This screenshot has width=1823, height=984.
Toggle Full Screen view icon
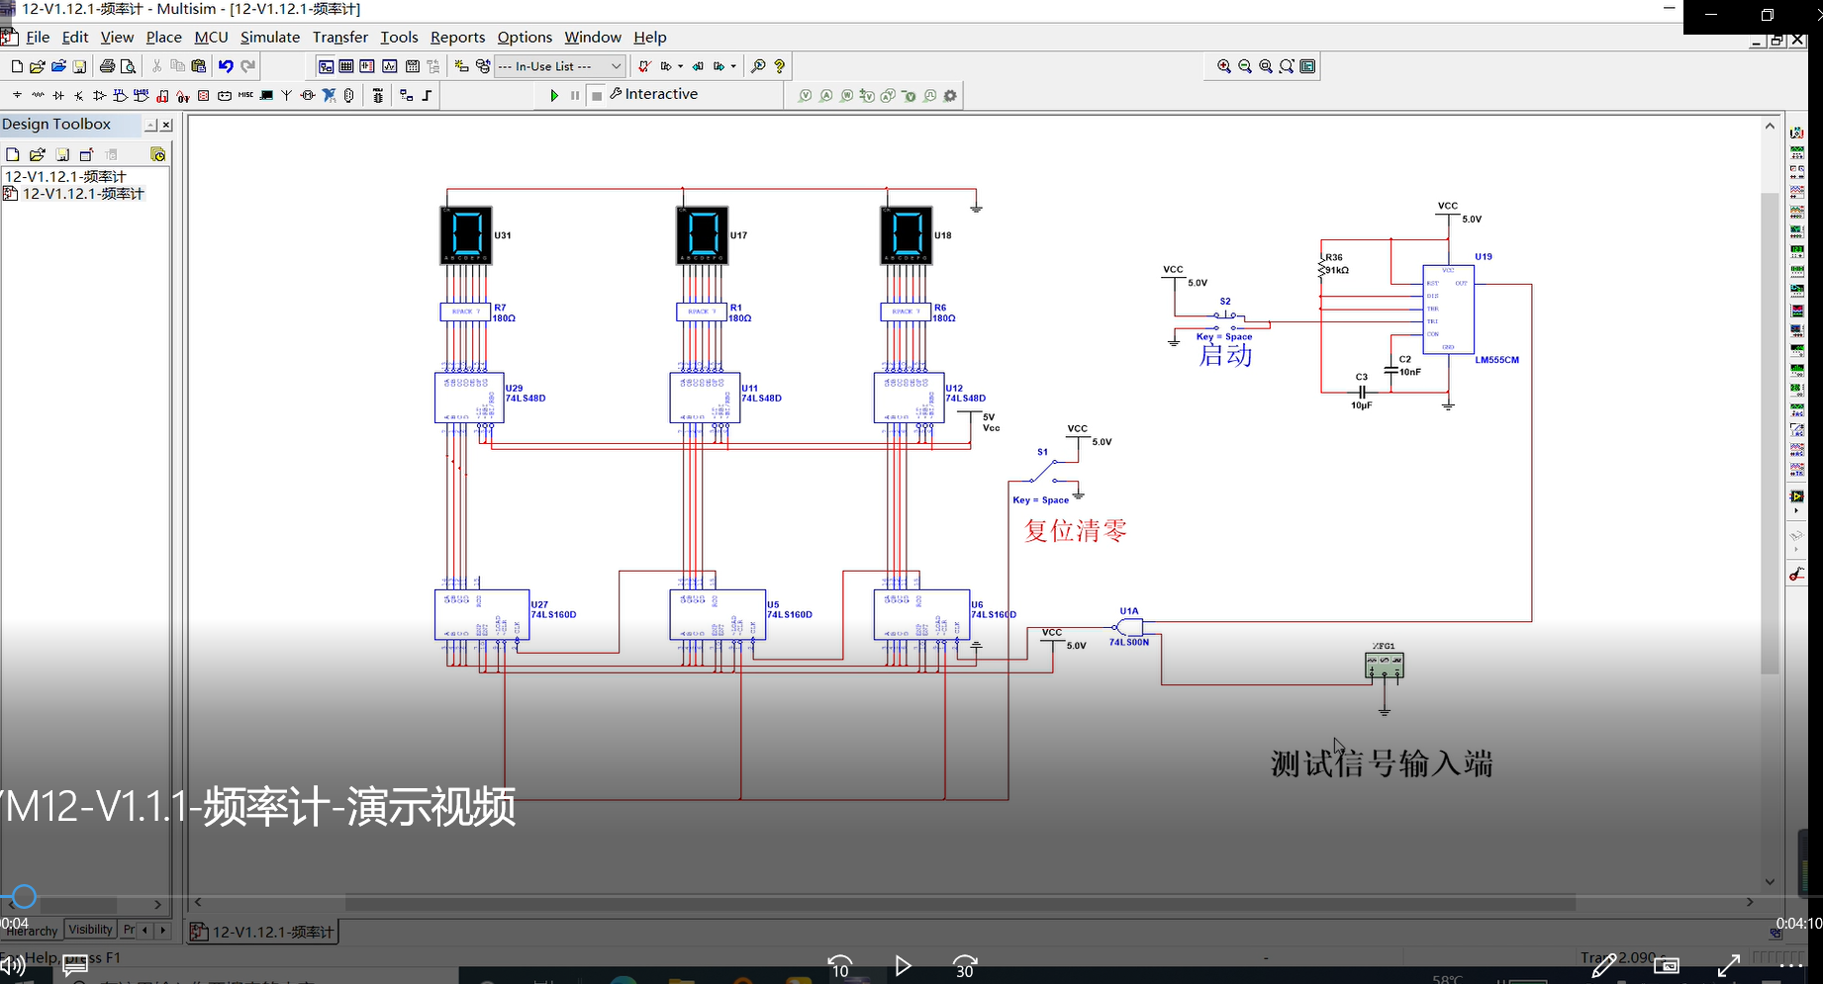tap(1307, 66)
